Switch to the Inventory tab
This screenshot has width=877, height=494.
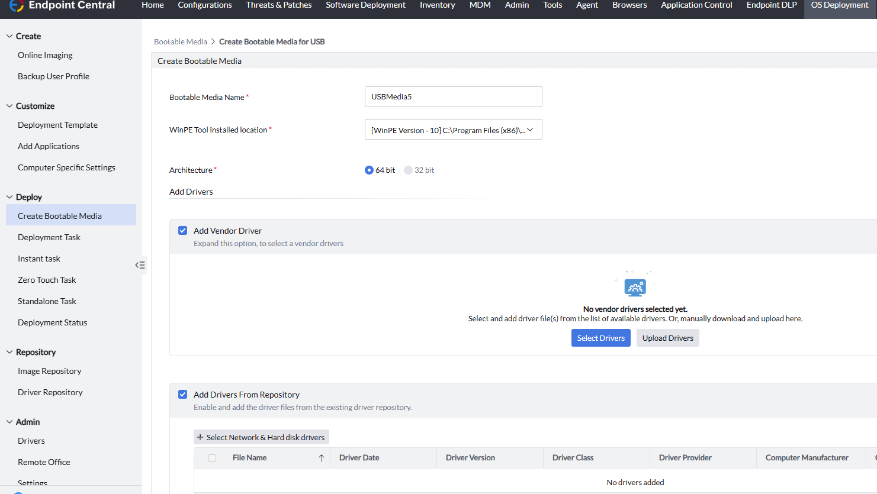438,5
